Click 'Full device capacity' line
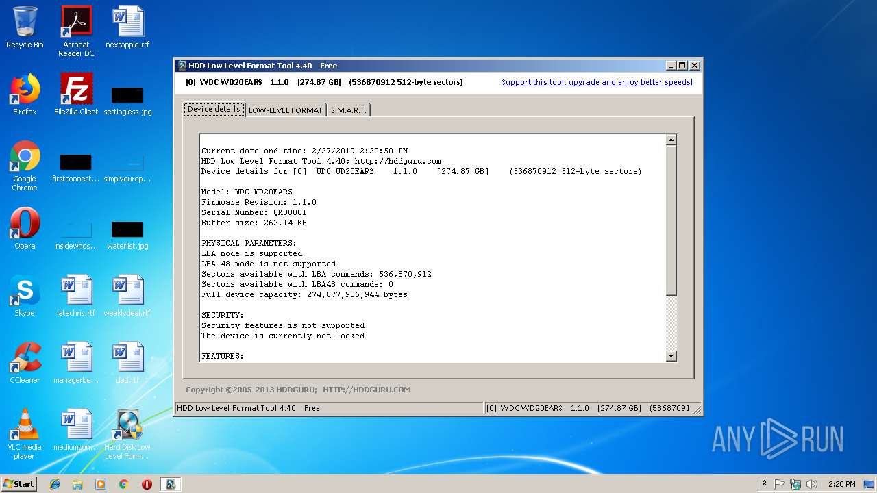Viewport: 877px width, 493px height. [x=304, y=294]
